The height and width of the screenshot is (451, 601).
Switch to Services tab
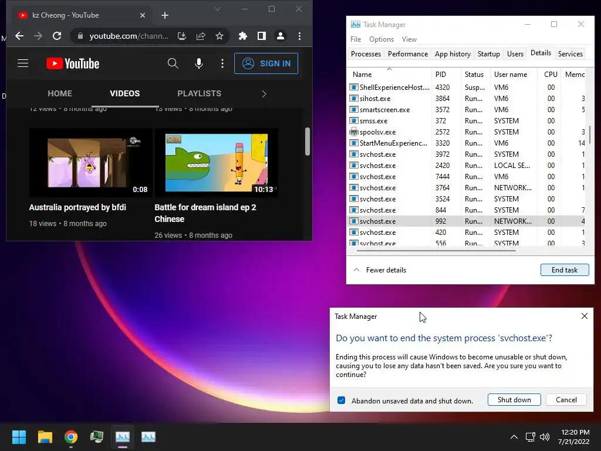tap(570, 54)
